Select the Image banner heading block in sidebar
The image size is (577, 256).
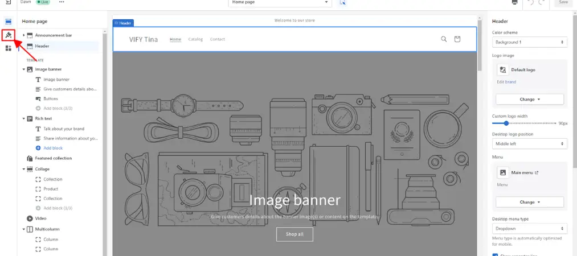pyautogui.click(x=56, y=79)
